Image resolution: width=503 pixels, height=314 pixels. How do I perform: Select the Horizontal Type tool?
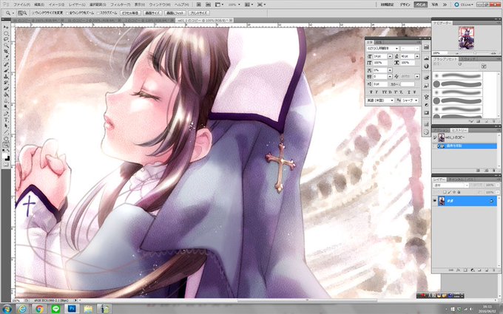tap(6, 120)
